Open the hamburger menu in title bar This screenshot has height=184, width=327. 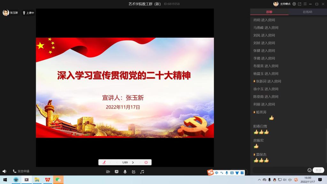(305, 4)
